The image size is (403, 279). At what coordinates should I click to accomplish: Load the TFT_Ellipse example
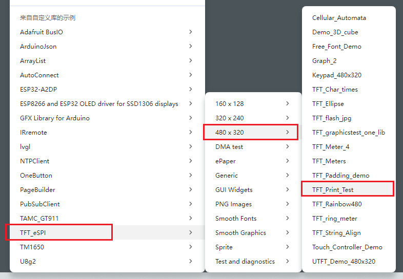coord(349,104)
